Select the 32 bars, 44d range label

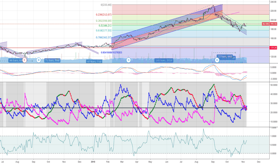click(x=225, y=57)
